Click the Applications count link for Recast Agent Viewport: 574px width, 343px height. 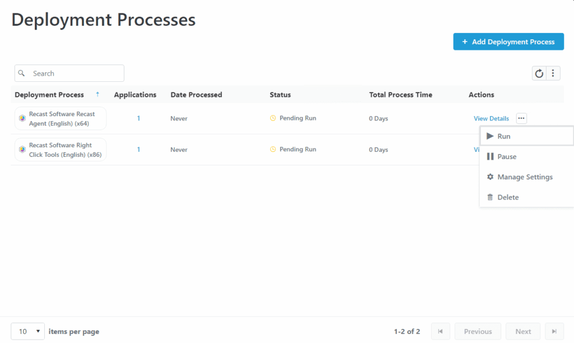point(139,118)
